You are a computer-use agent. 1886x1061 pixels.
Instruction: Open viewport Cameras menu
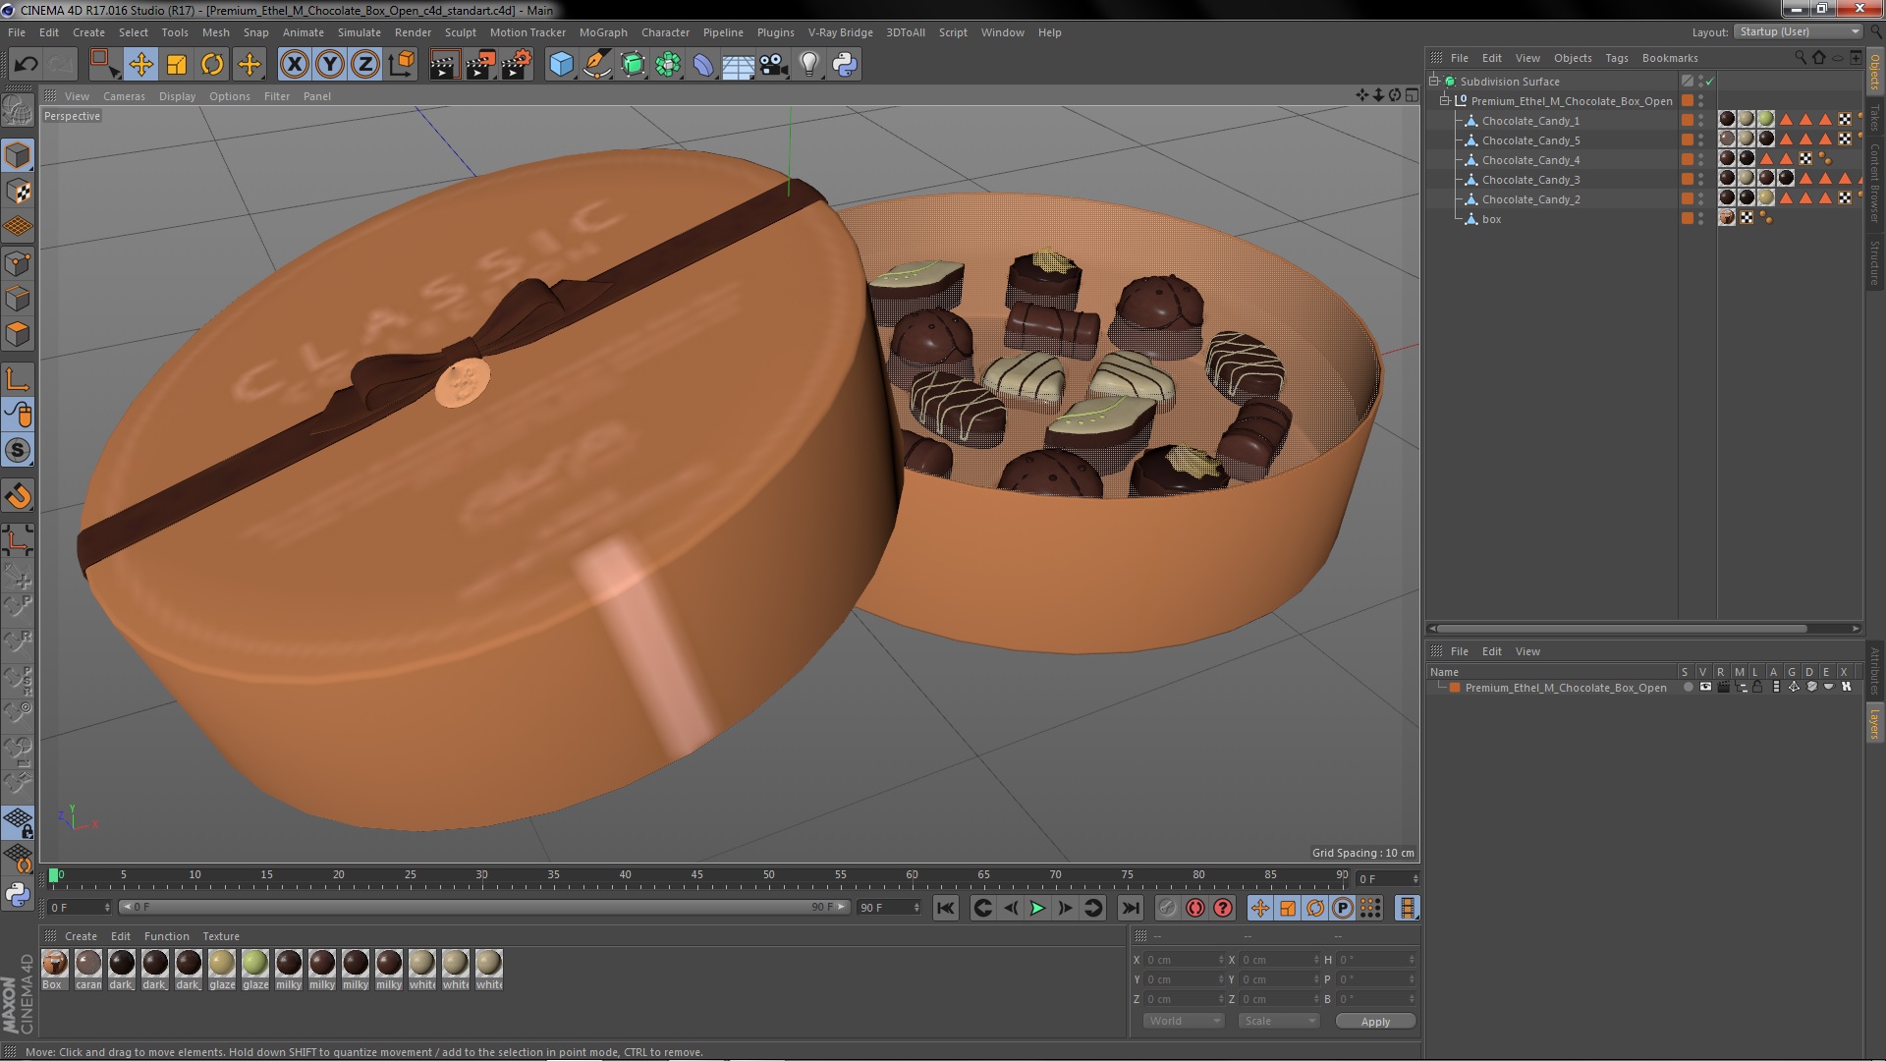(x=124, y=96)
